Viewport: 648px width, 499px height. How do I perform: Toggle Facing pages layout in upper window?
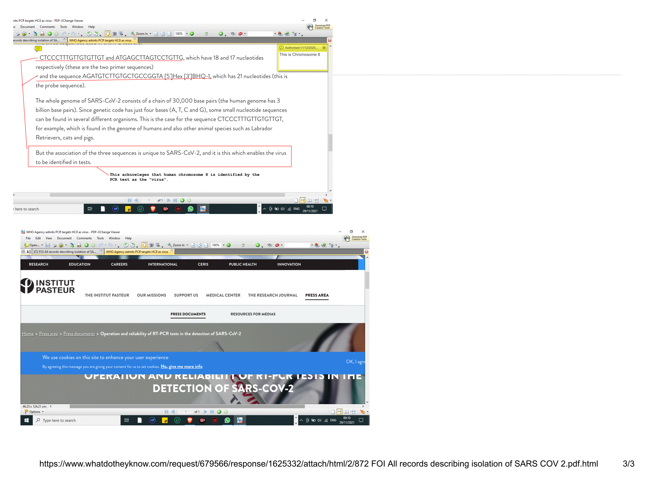tap(309, 200)
